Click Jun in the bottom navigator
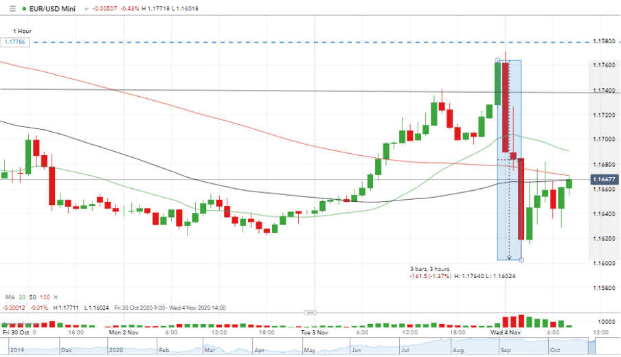This screenshot has height=357, width=621. point(357,350)
